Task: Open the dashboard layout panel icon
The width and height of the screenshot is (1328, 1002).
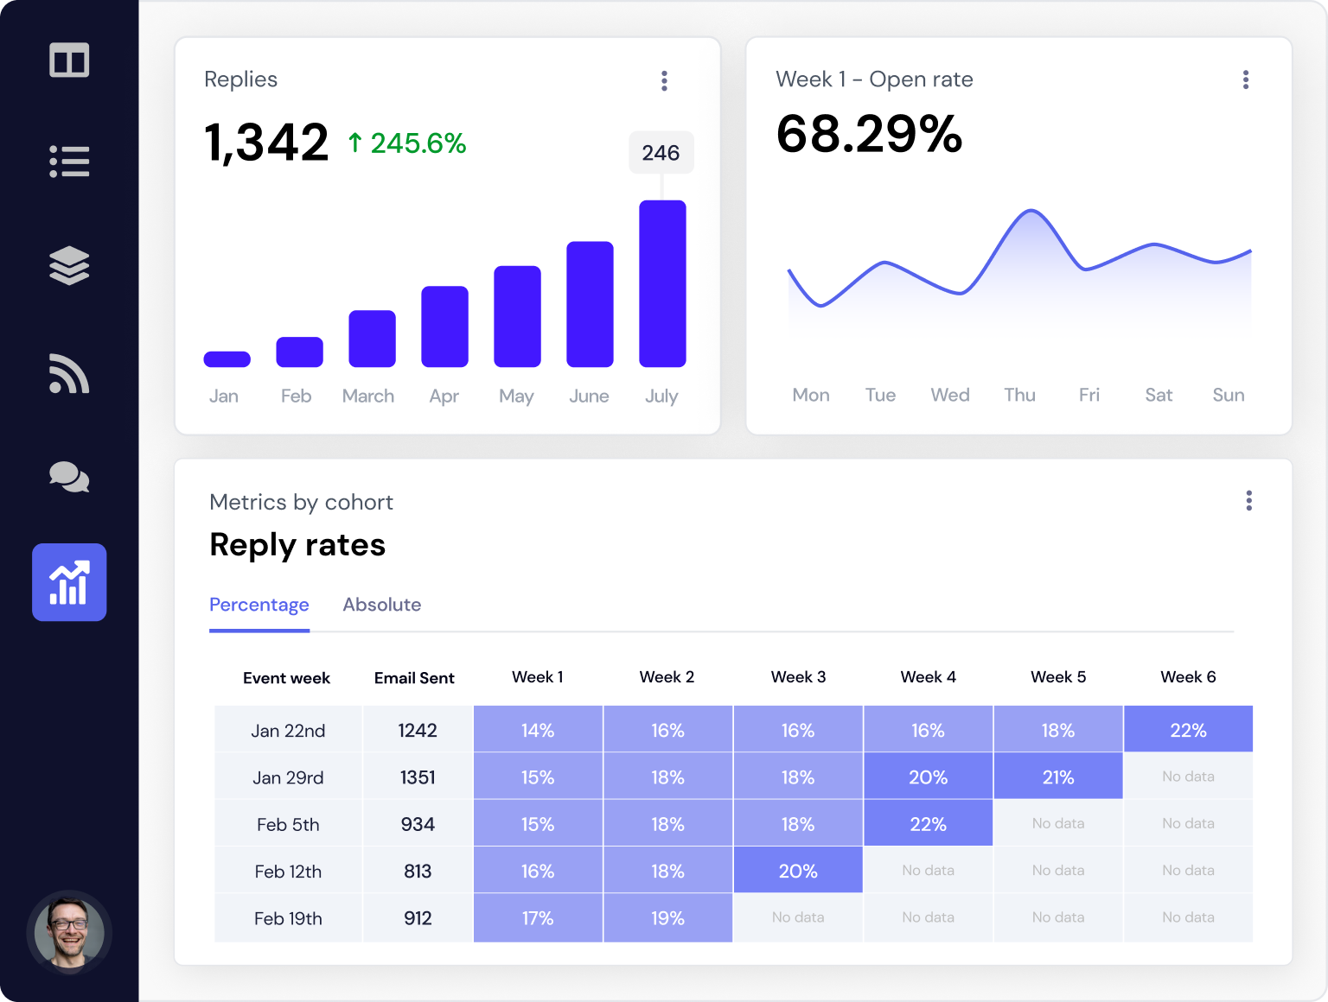Action: 69,60
